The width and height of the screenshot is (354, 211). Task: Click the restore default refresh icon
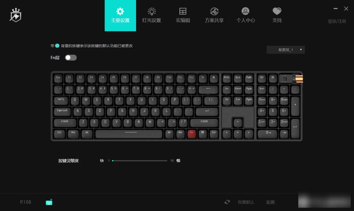pos(227,202)
